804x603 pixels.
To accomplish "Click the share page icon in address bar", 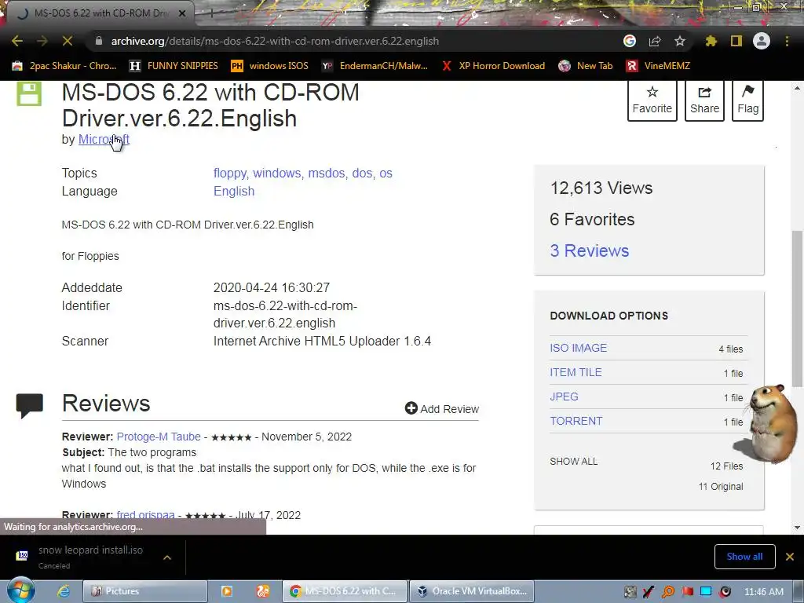I will [655, 41].
